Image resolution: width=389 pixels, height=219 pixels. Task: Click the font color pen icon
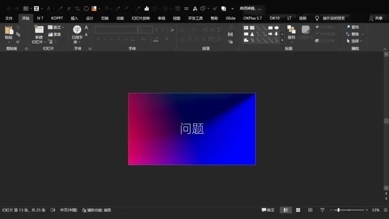156,39
